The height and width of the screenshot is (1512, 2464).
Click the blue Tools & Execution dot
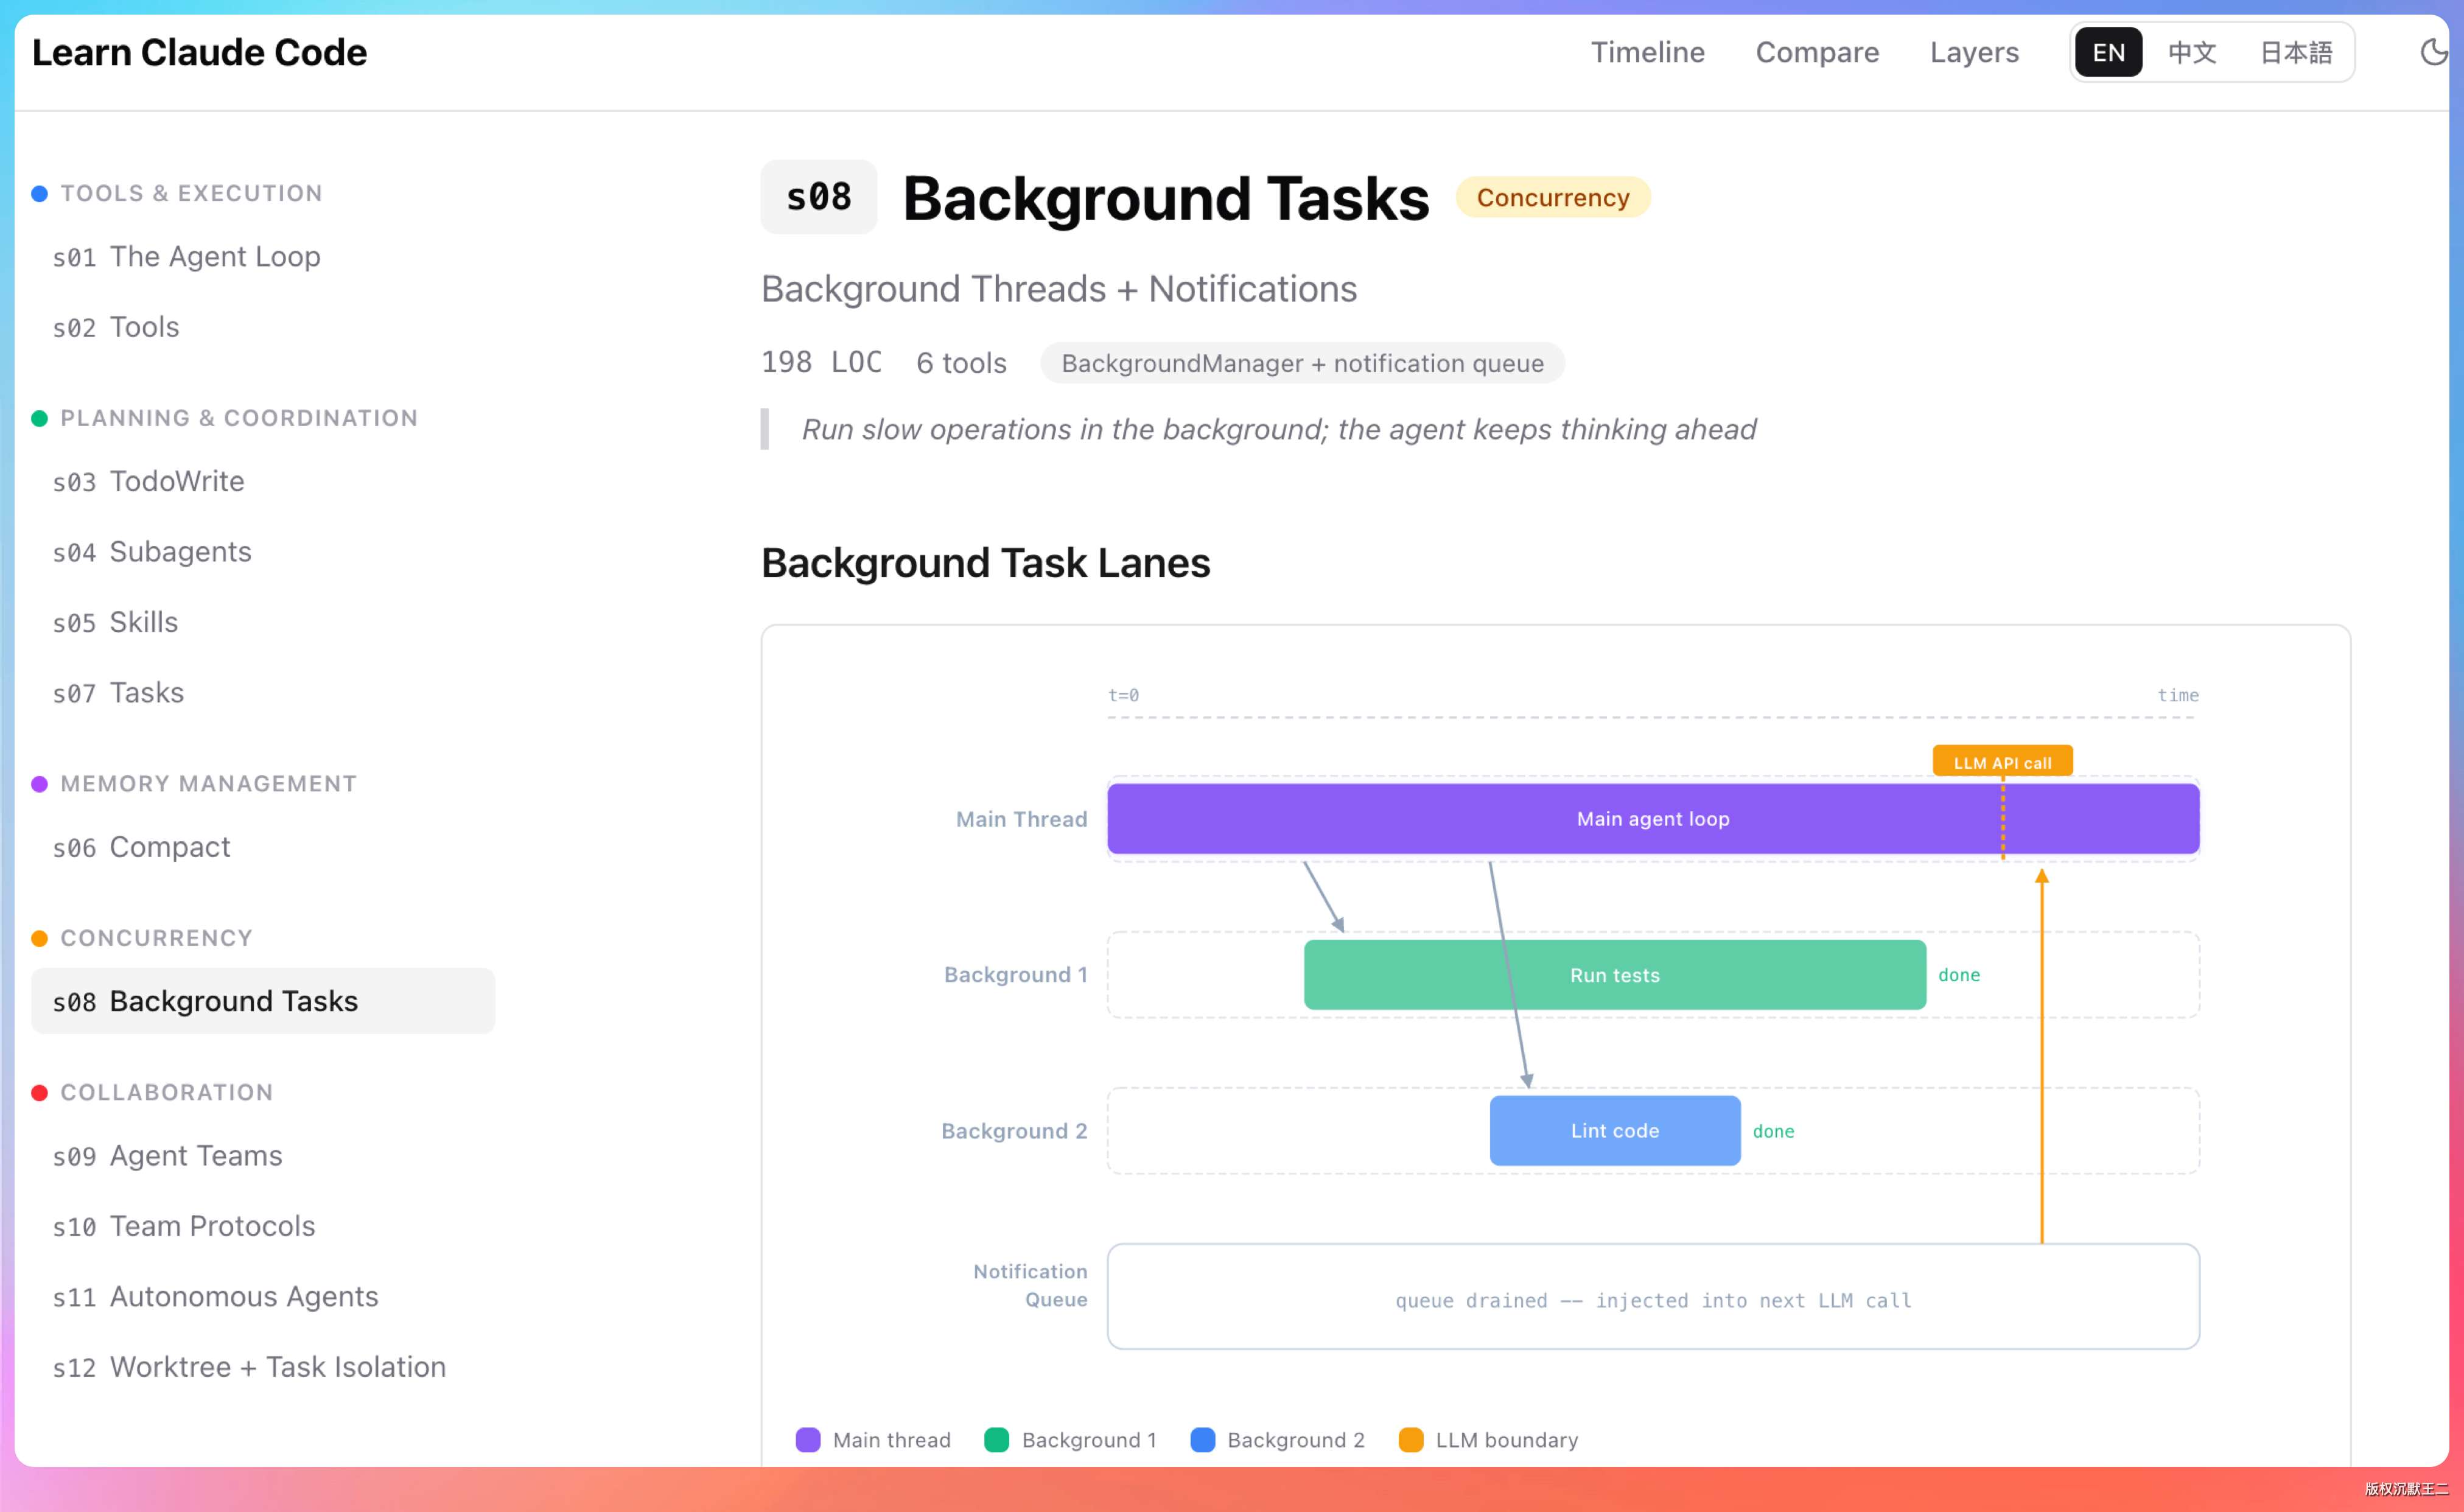(40, 193)
